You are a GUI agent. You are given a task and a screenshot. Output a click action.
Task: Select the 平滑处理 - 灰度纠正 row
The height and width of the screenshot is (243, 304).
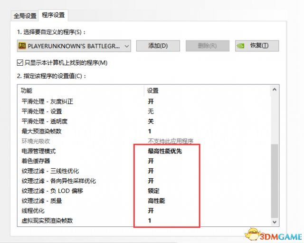[143, 101]
